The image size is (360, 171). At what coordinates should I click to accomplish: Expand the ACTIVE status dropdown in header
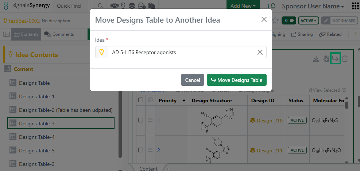point(309,20)
